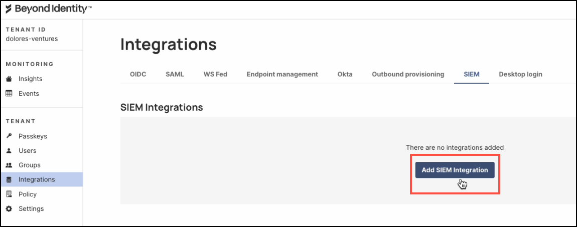
Task: Click the Integrations stack icon
Action: tap(9, 179)
